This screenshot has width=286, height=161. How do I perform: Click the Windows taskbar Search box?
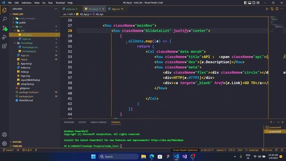pos(118,157)
